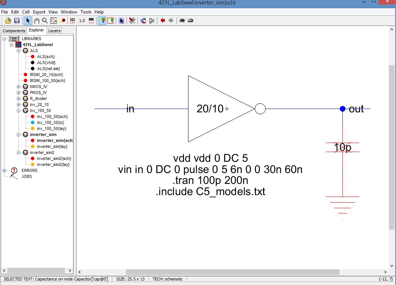The image size is (396, 285).
Task: Expand the inv_20_10 cell group
Action: 18,104
